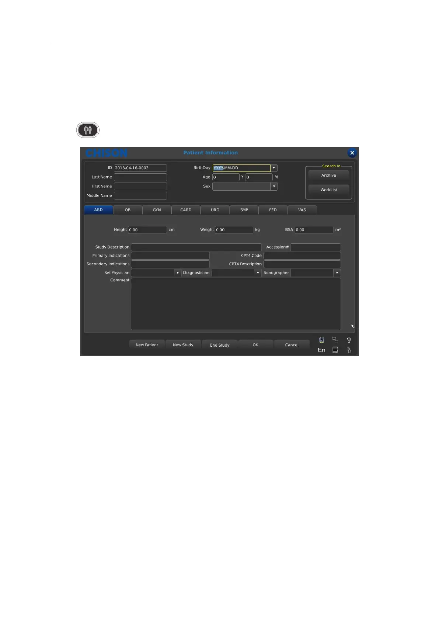
Task: Focus the CPT4 Code field
Action: pos(302,256)
